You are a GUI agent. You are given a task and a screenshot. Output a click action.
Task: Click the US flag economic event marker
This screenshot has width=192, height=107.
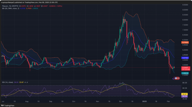(176, 78)
